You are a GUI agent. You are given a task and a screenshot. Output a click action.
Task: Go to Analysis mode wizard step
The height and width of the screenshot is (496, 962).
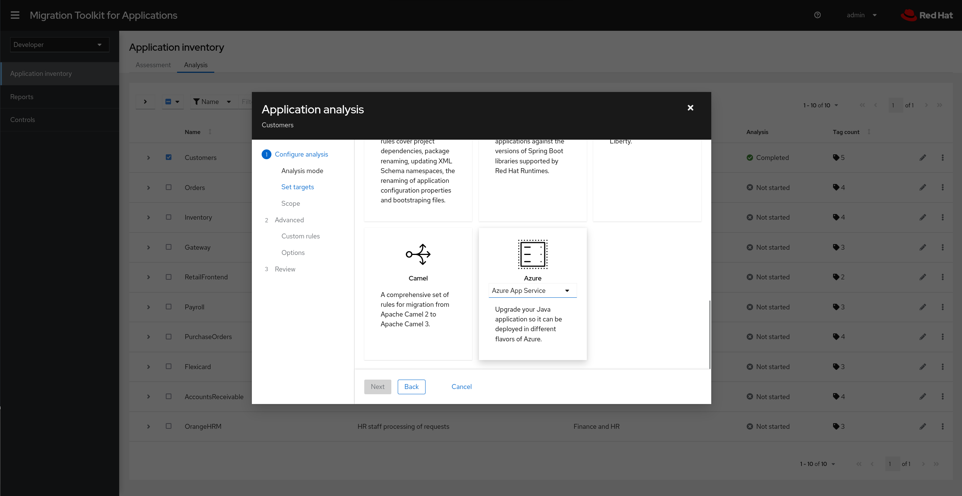(302, 171)
